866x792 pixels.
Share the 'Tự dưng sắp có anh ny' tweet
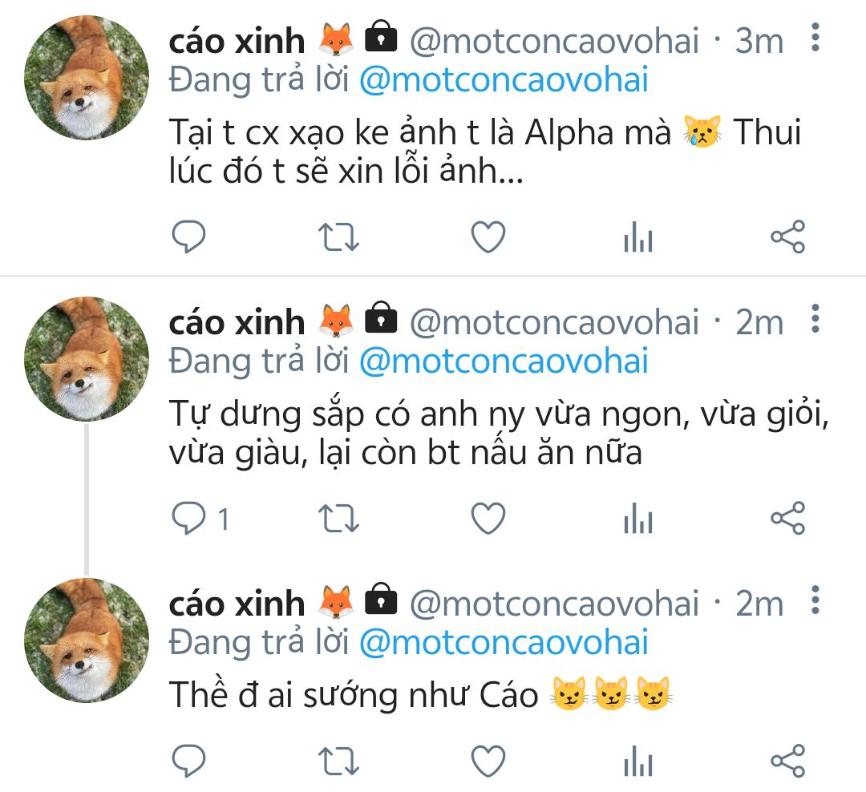pyautogui.click(x=787, y=519)
